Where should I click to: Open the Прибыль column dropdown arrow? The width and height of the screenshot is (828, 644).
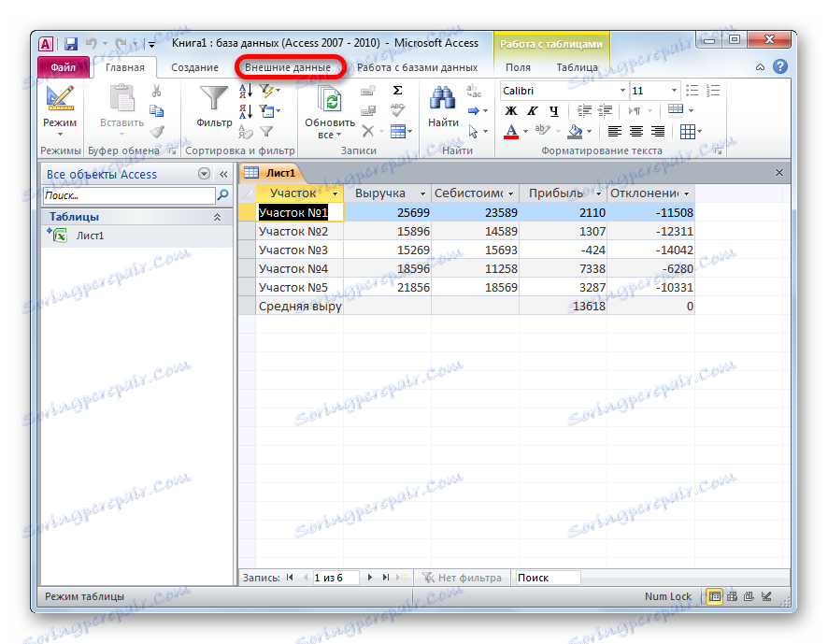point(598,193)
